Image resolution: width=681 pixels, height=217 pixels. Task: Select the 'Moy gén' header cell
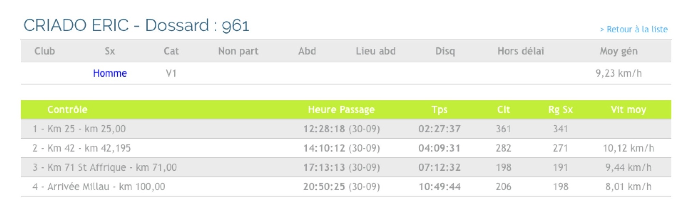tap(618, 51)
